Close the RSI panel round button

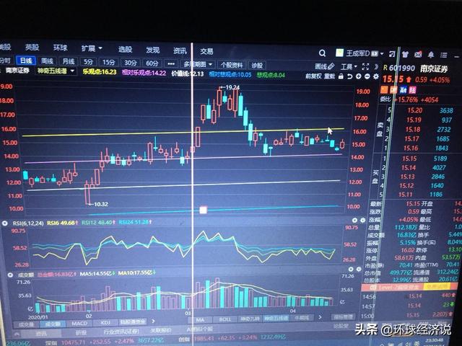pos(354,221)
